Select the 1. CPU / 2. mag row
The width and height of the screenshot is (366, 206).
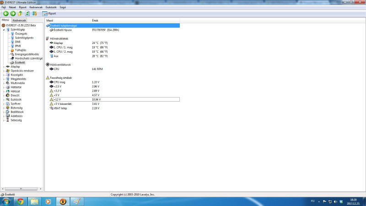point(113,52)
